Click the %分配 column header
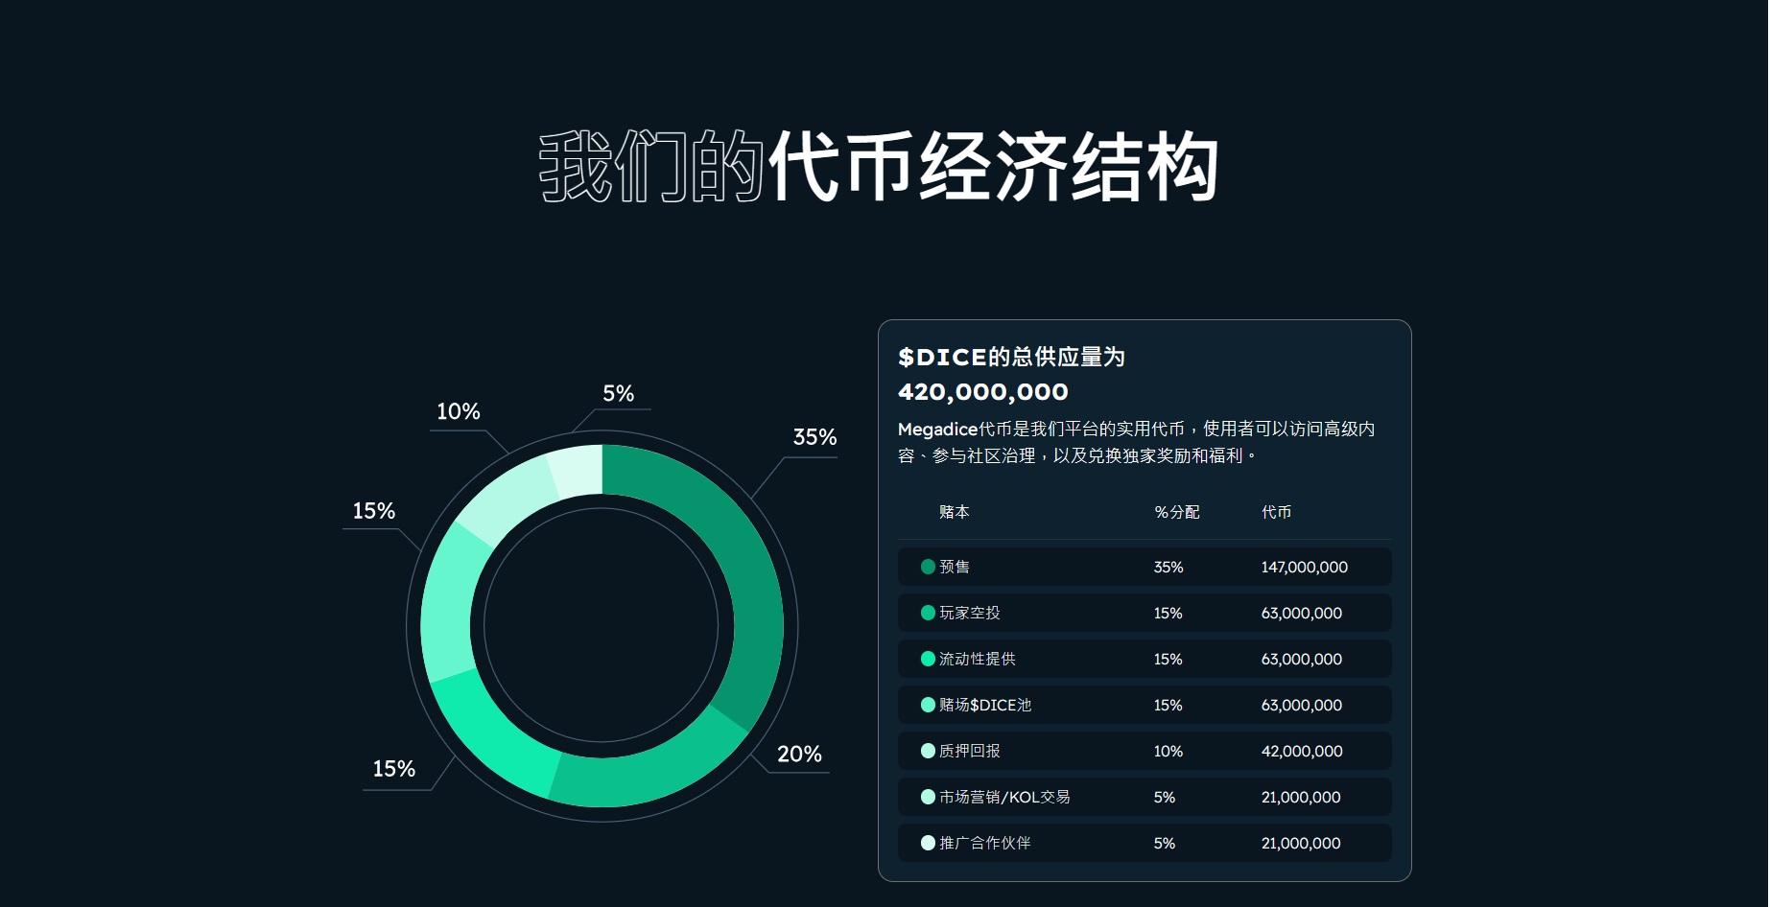 tap(1176, 512)
